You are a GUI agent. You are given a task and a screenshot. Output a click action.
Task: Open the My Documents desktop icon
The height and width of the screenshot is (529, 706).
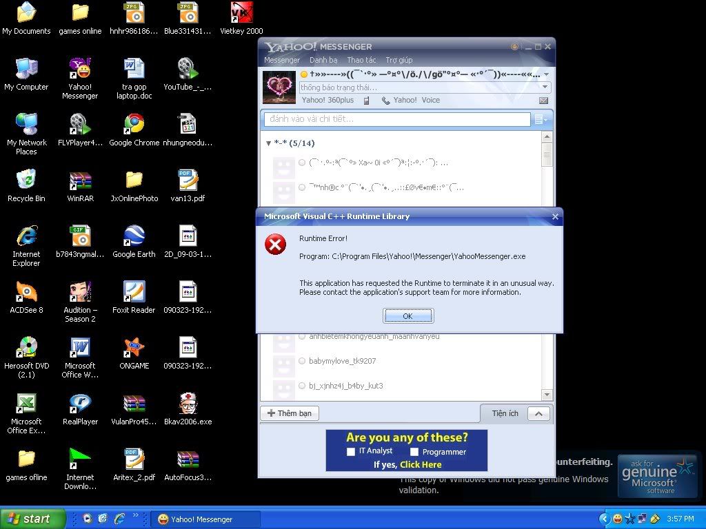tap(26, 19)
